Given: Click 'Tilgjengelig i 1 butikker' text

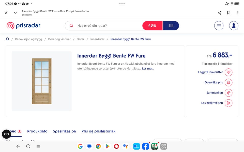Looking at the screenshot, I should 217,64.
